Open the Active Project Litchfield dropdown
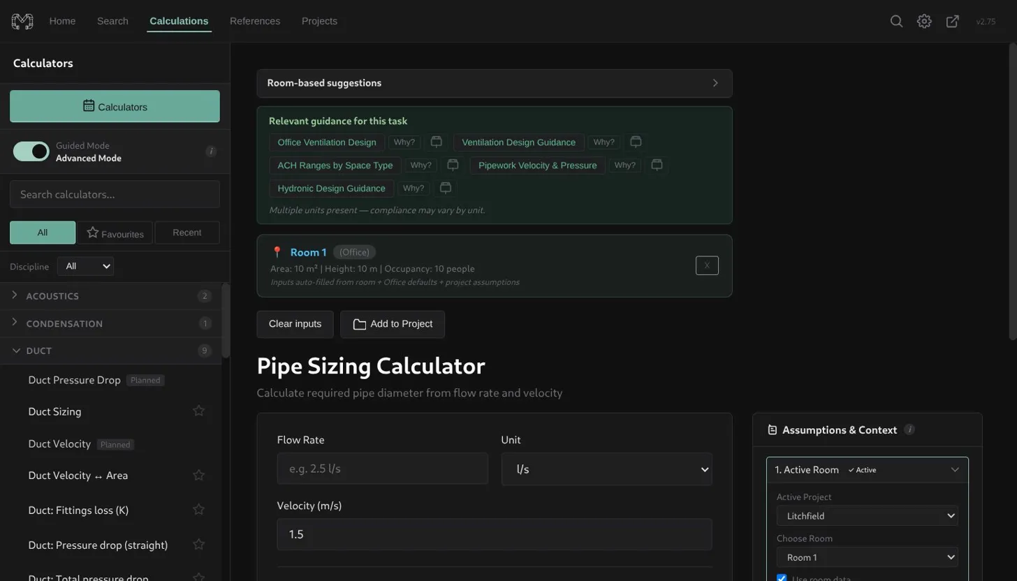The height and width of the screenshot is (581, 1017). [866, 515]
